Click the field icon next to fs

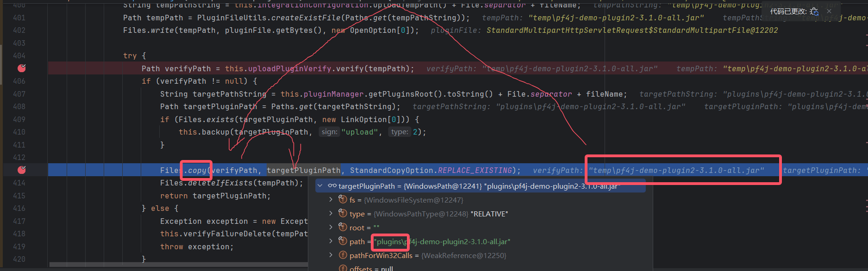click(x=343, y=199)
